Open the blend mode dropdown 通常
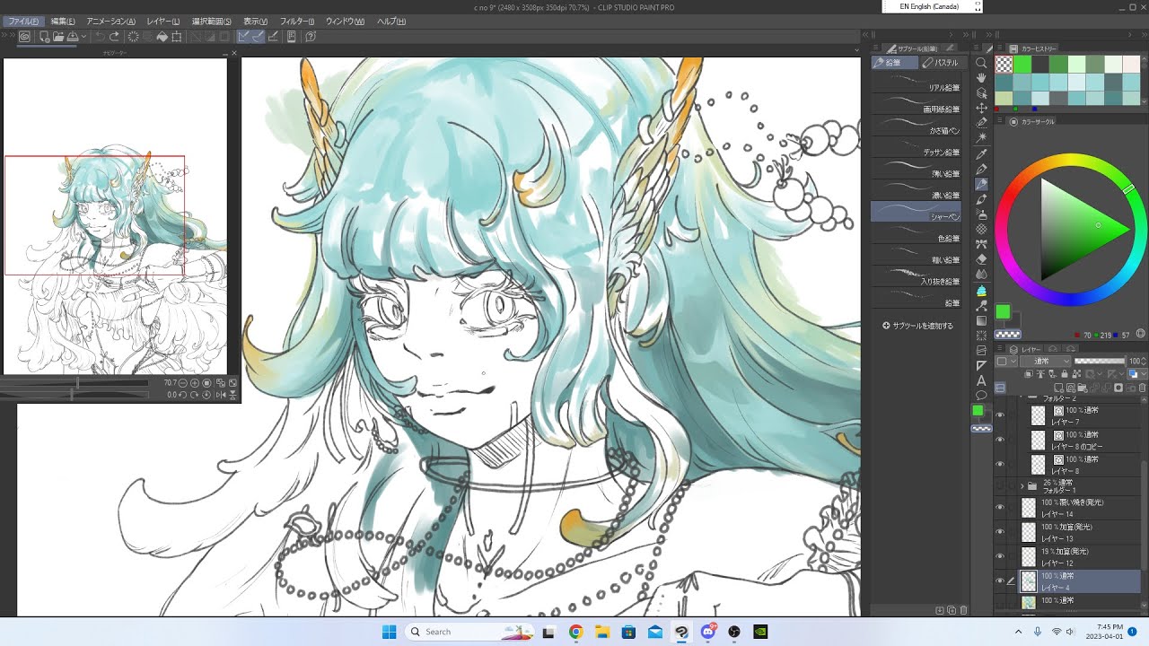Screen dimensions: 1149x646 click(x=1044, y=362)
